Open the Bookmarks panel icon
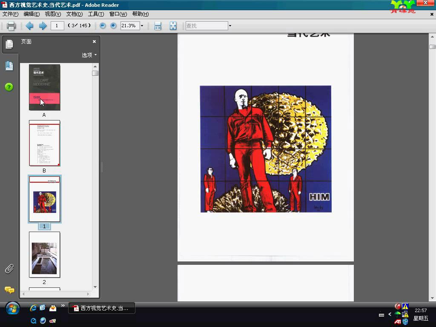This screenshot has width=436, height=327. (9, 66)
